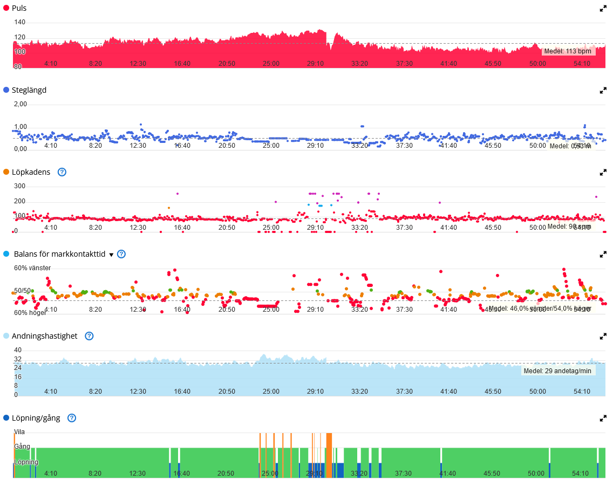Click the '60% vänster' axis label
This screenshot has width=613, height=487.
(x=32, y=268)
